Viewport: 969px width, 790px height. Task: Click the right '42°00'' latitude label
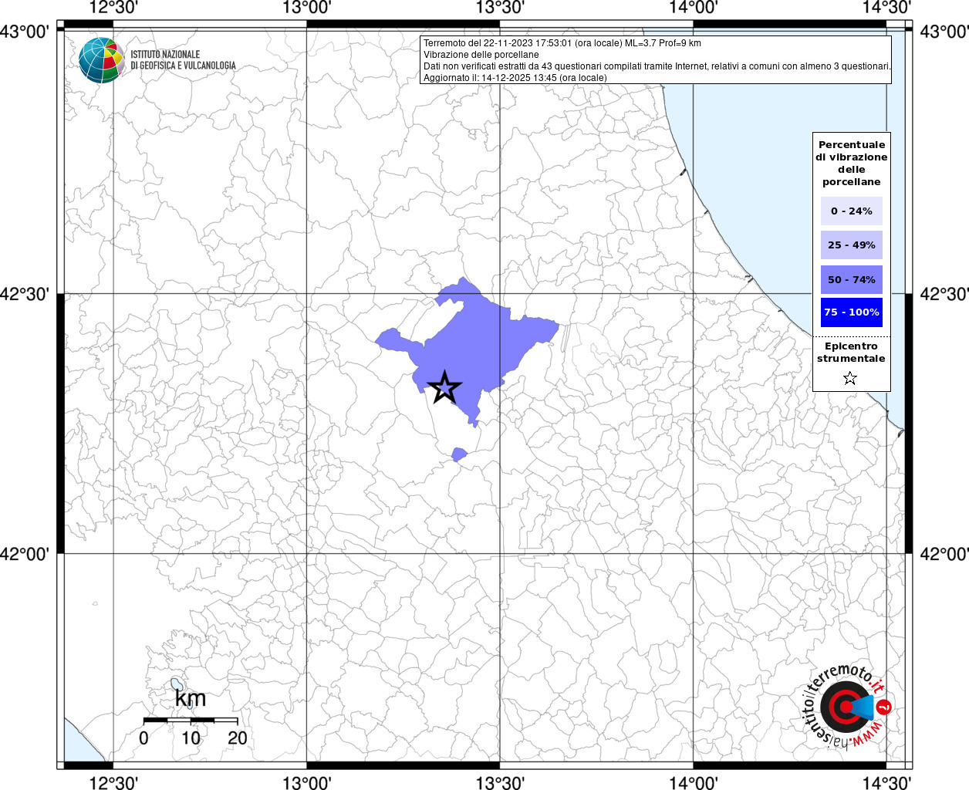[943, 554]
